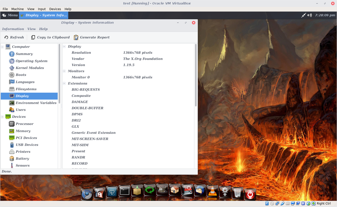This screenshot has width=337, height=207.
Task: Click the VirtualBox mouse integration status icon
Action: pos(308,204)
